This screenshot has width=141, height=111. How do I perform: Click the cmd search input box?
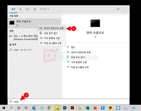pos(68,102)
